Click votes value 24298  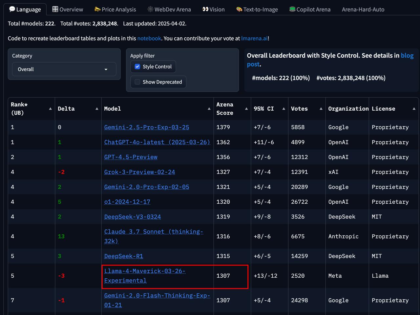(x=299, y=300)
